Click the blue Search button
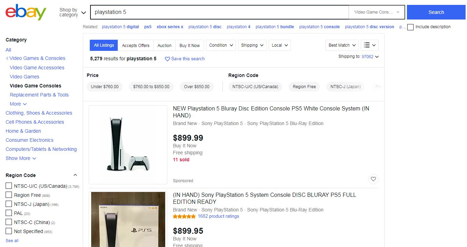 click(436, 12)
